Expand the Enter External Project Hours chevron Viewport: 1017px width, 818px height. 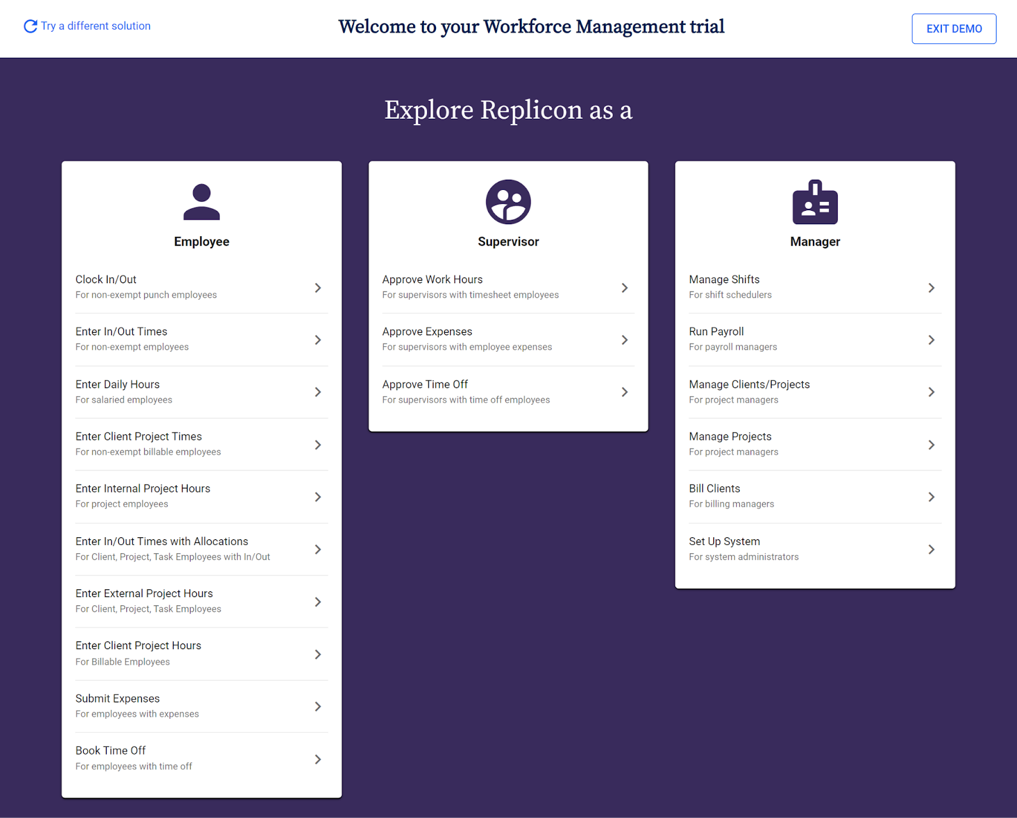(x=318, y=601)
